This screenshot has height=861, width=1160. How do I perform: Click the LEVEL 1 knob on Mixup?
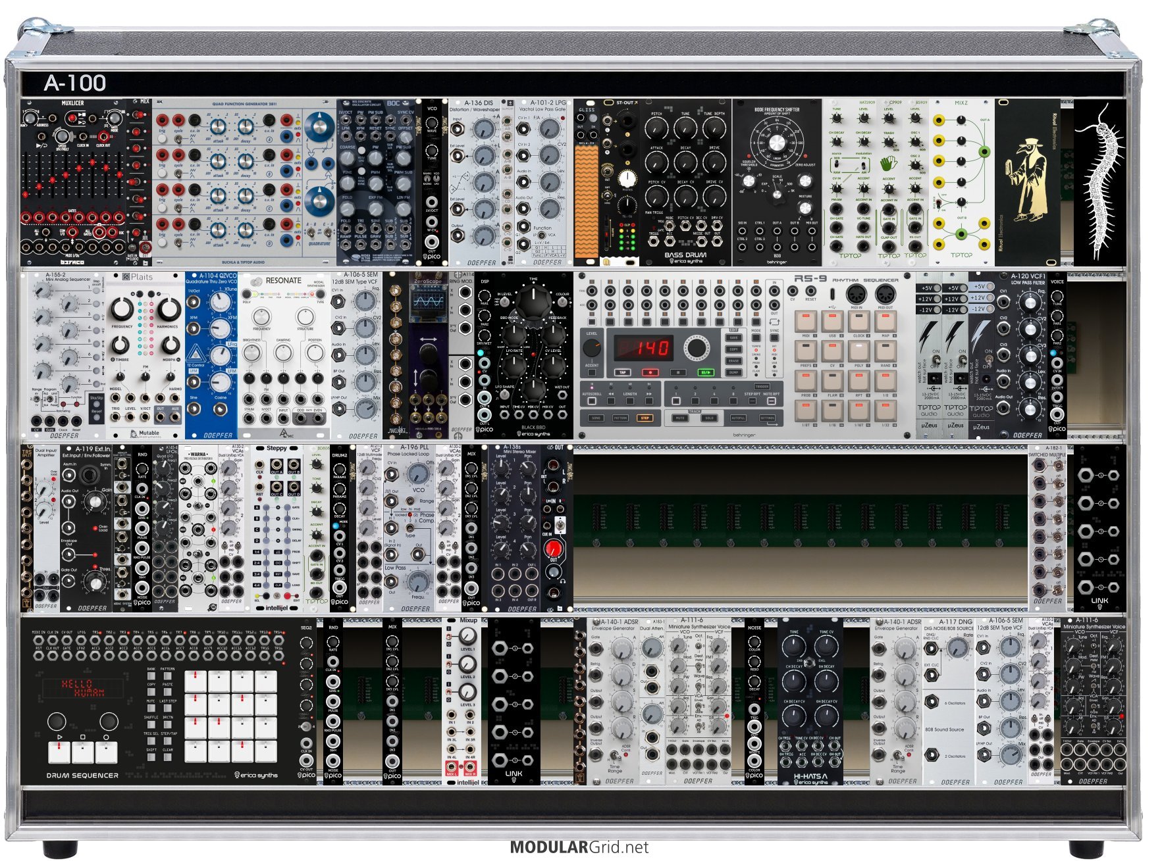467,636
